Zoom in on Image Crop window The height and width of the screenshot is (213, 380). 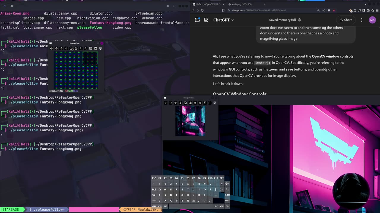tap(81, 48)
